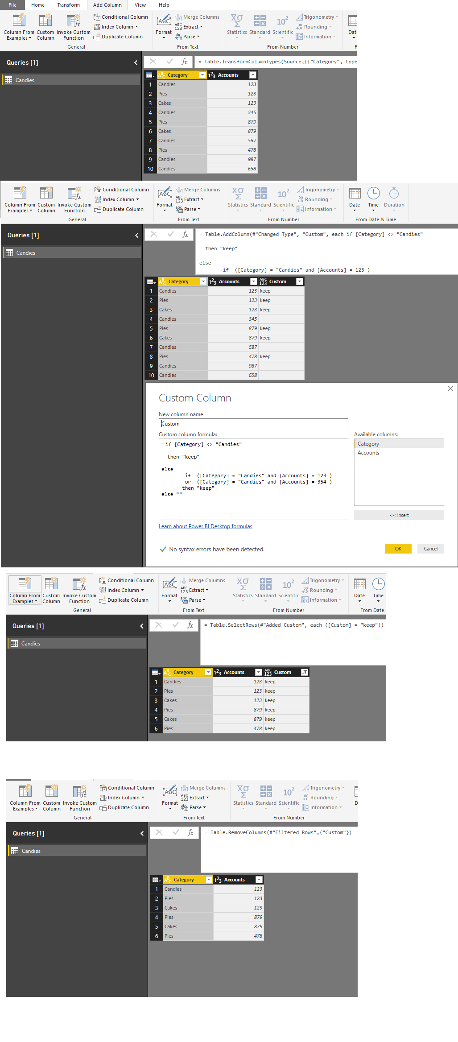Click Column From Examples in Table.TransformColumnTypes ribbon
The image size is (458, 1042).
(19, 27)
